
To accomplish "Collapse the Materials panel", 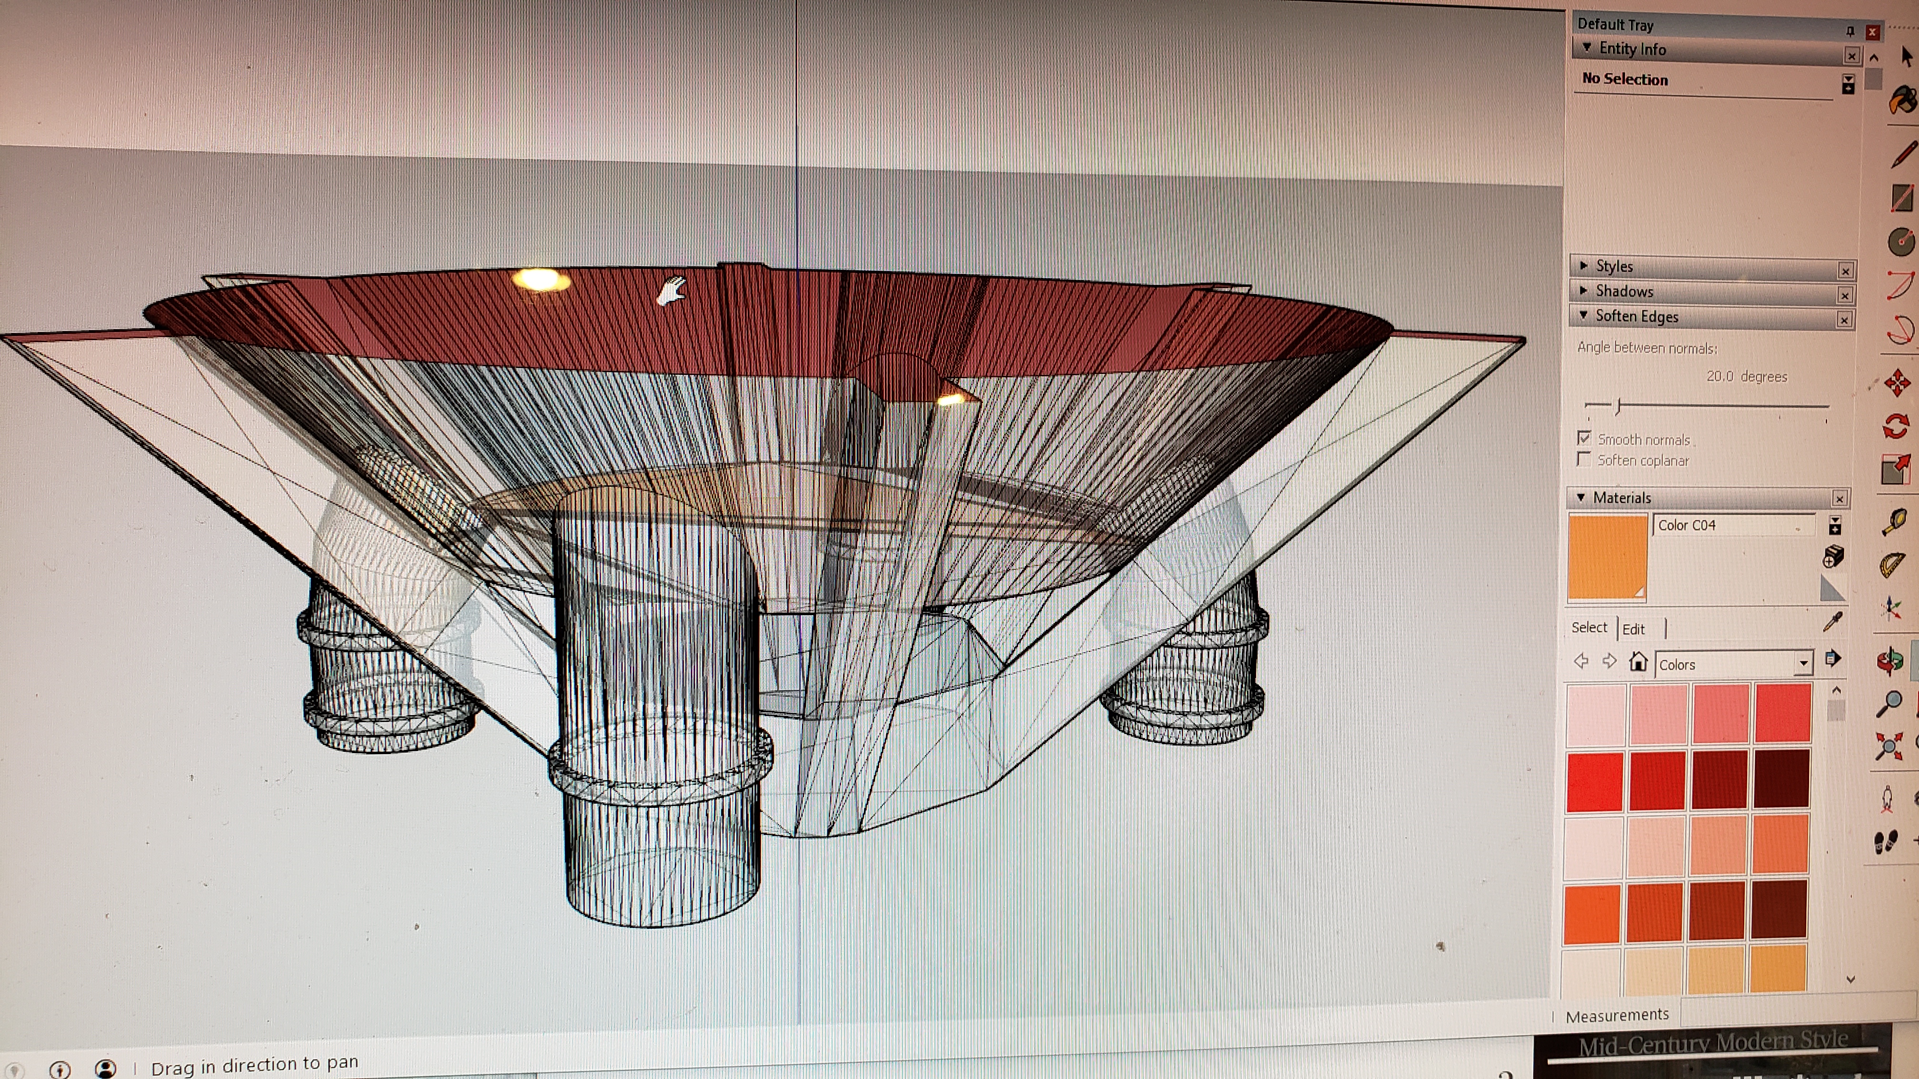I will 1581,497.
